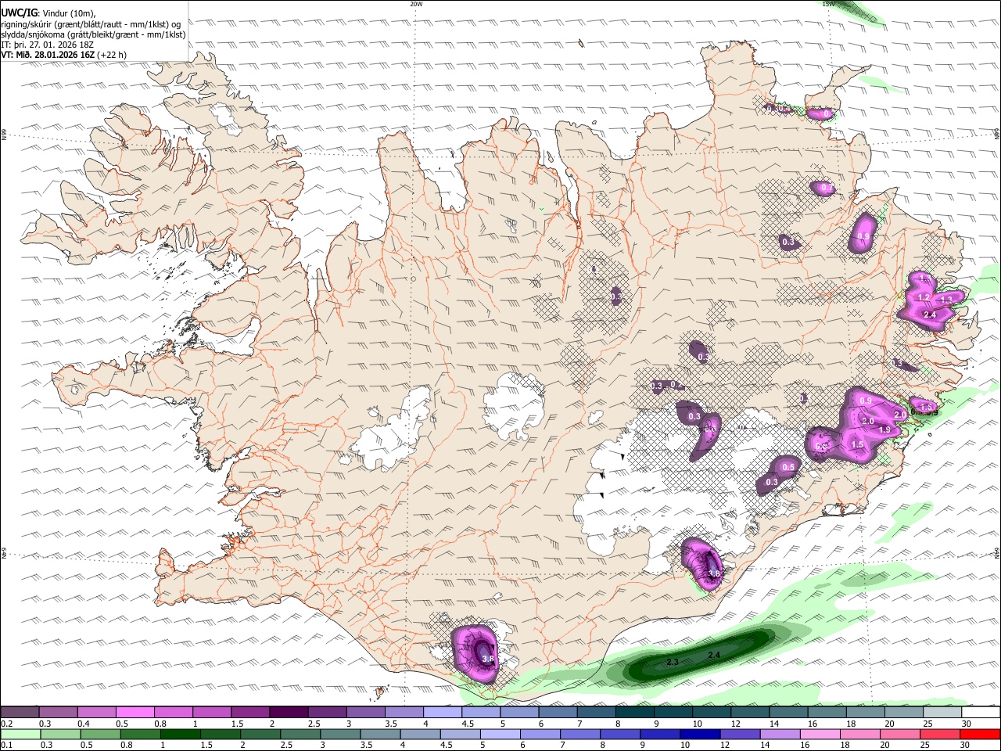The height and width of the screenshot is (751, 1001).
Task: Pick the white 30 swatch in upper scale
Action: [981, 713]
